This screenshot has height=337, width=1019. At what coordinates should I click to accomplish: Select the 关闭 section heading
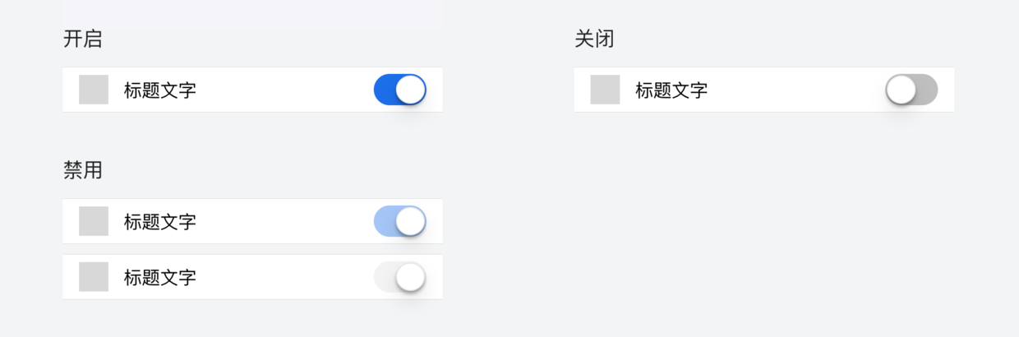[594, 39]
